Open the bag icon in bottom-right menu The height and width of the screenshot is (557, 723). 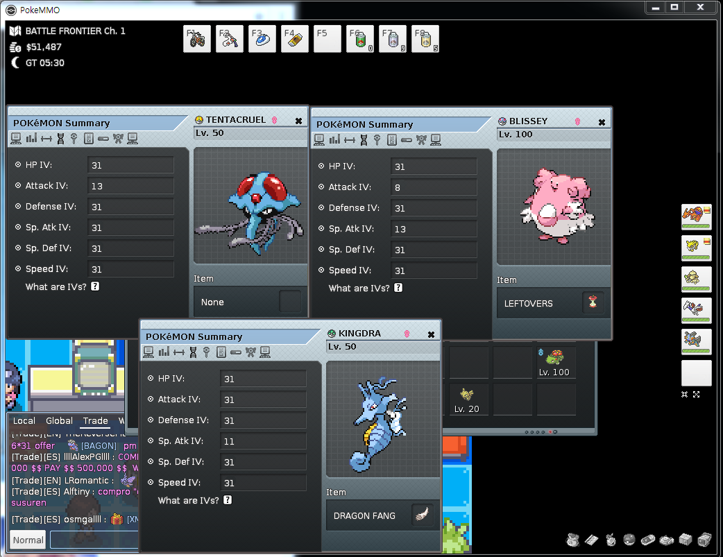click(573, 540)
